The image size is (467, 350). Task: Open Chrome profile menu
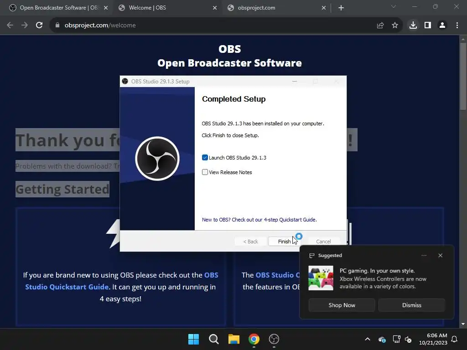(442, 26)
